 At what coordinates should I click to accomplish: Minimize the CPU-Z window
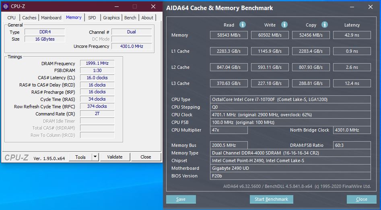click(x=117, y=6)
